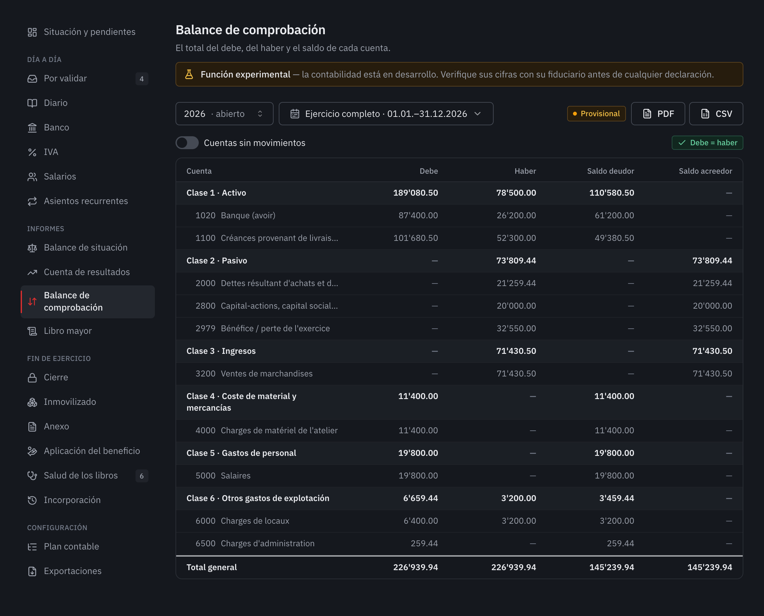
Task: Toggle the Cuentas sin movimientos switch
Action: [x=187, y=143]
